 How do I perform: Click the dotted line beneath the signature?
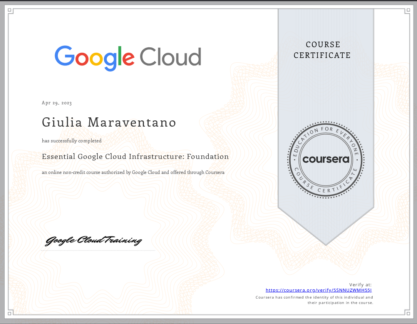pyautogui.click(x=98, y=251)
